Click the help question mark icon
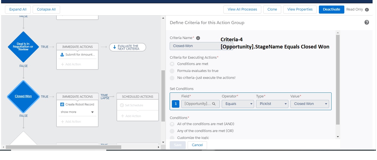This screenshot has height=160, width=377. [x=367, y=22]
